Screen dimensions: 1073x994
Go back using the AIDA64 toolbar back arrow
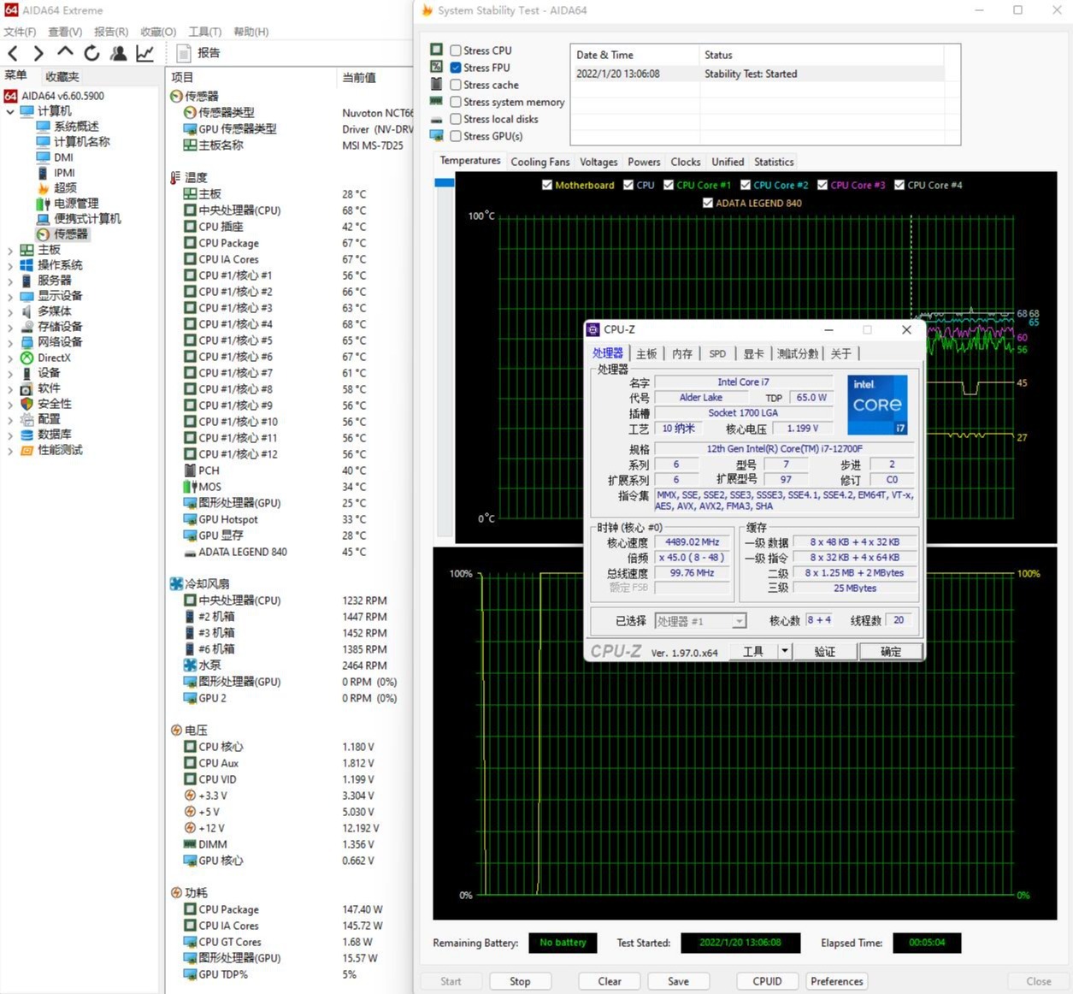pos(13,53)
